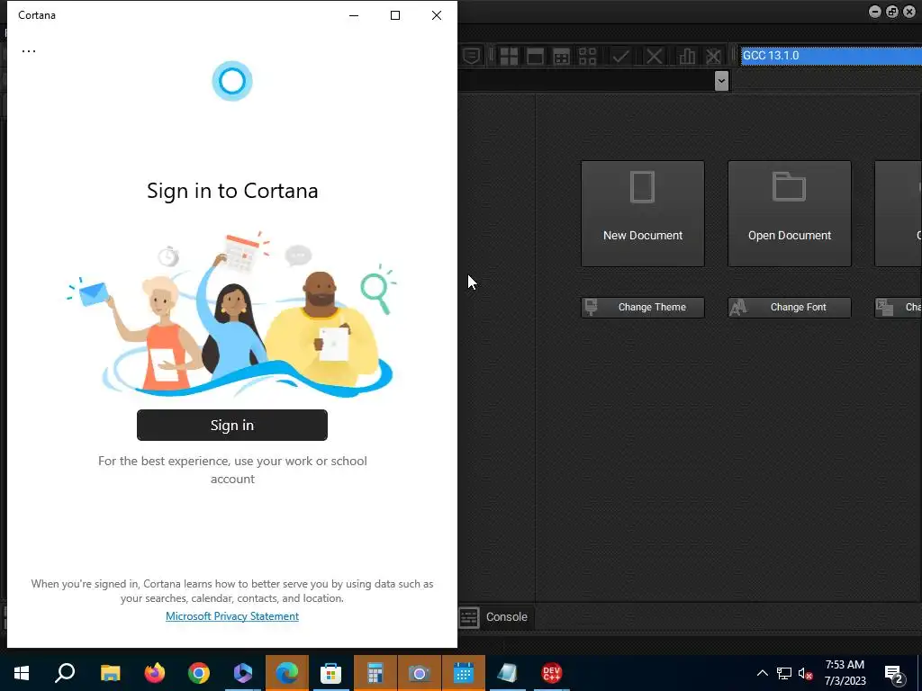Image resolution: width=922 pixels, height=691 pixels.
Task: Click the Console panel icon in Dev-C++
Action: (468, 617)
